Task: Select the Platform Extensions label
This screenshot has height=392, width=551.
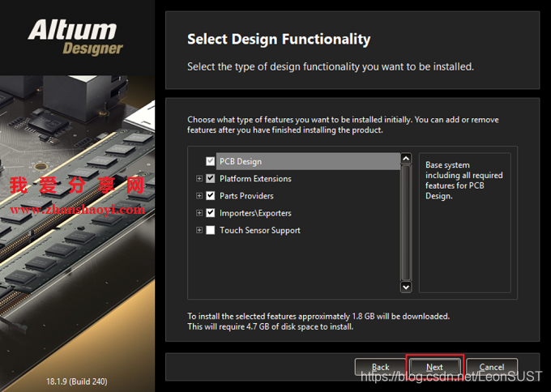Action: [x=255, y=178]
